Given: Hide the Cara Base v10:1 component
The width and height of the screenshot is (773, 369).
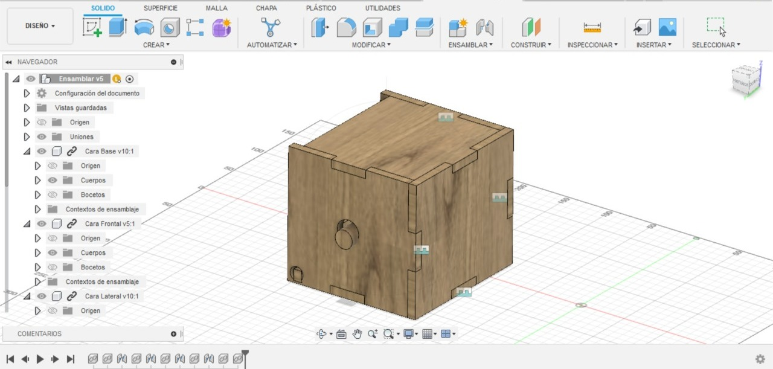Looking at the screenshot, I should (42, 151).
